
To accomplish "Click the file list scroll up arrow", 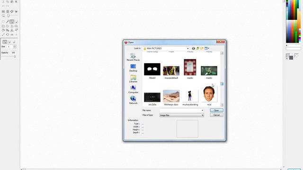I will pos(222,53).
